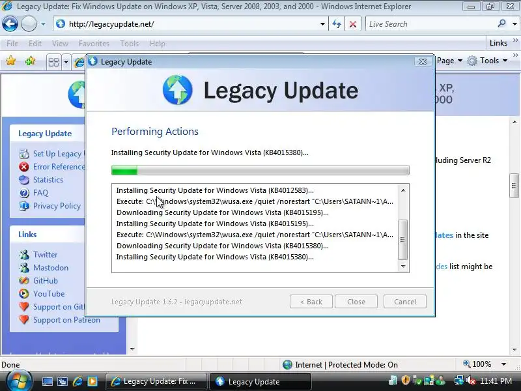
Task: Click the 11:41 PM clock
Action: click(496, 381)
